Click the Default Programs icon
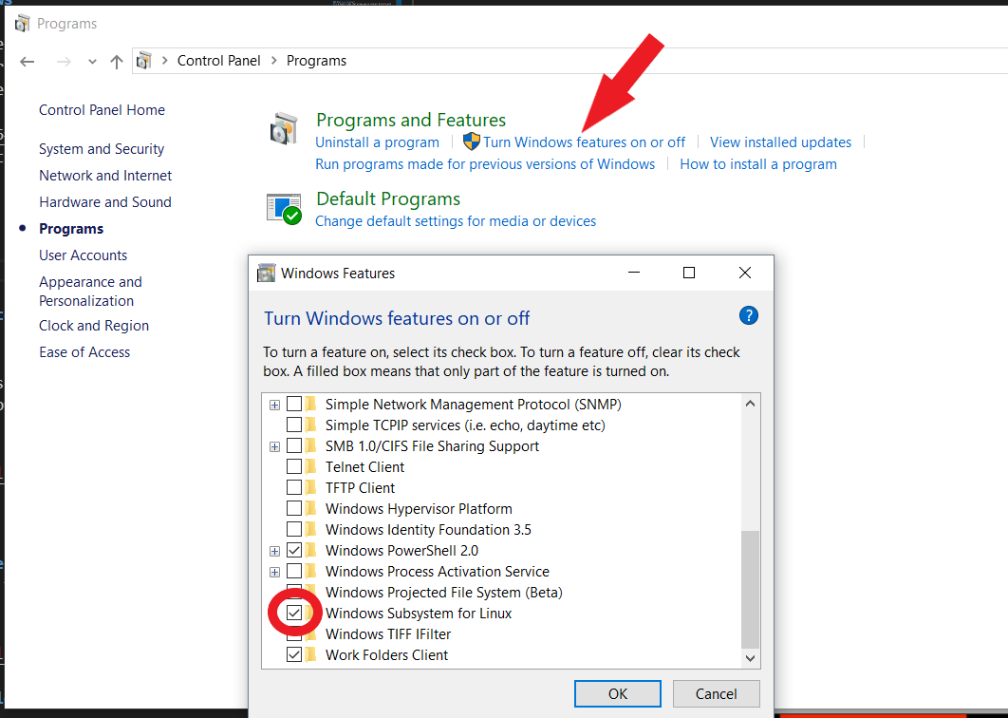1008x718 pixels. click(x=284, y=208)
